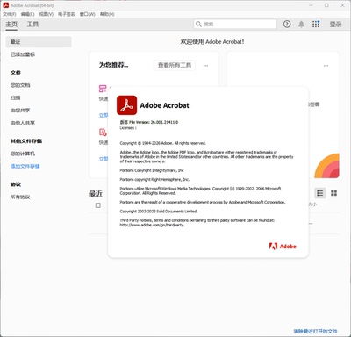Image resolution: width=351 pixels, height=337 pixels.
Task: Click the second 立即 link under the PDF tool
Action: tap(104, 159)
